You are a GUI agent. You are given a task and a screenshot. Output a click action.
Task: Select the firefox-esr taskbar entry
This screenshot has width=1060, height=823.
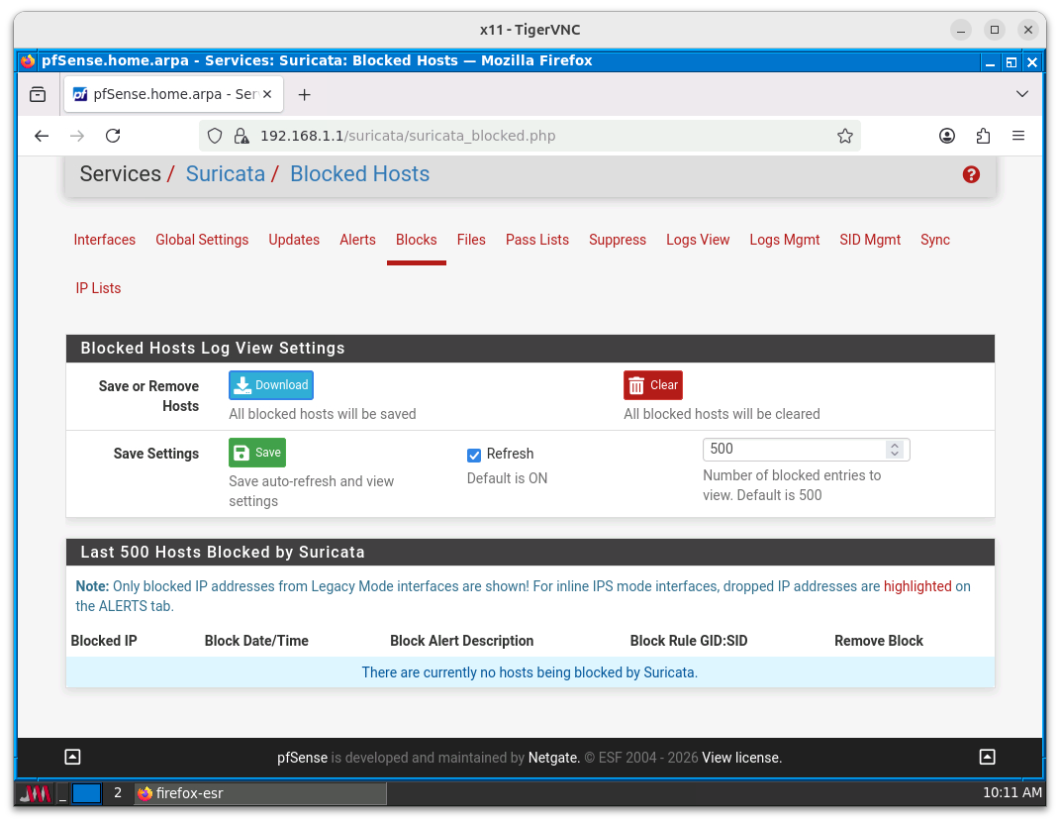[x=259, y=793]
